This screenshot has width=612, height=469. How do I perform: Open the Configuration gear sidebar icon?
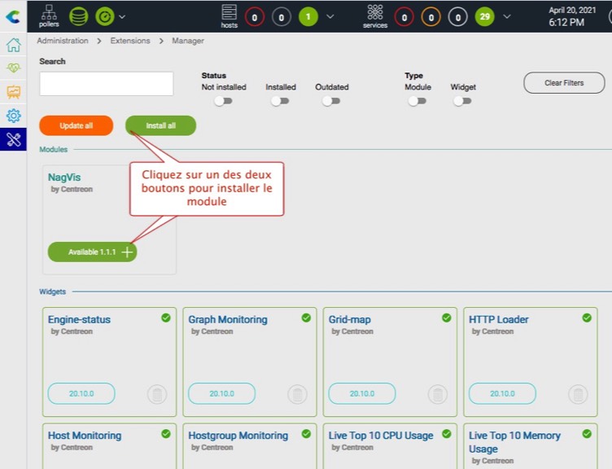tap(13, 116)
